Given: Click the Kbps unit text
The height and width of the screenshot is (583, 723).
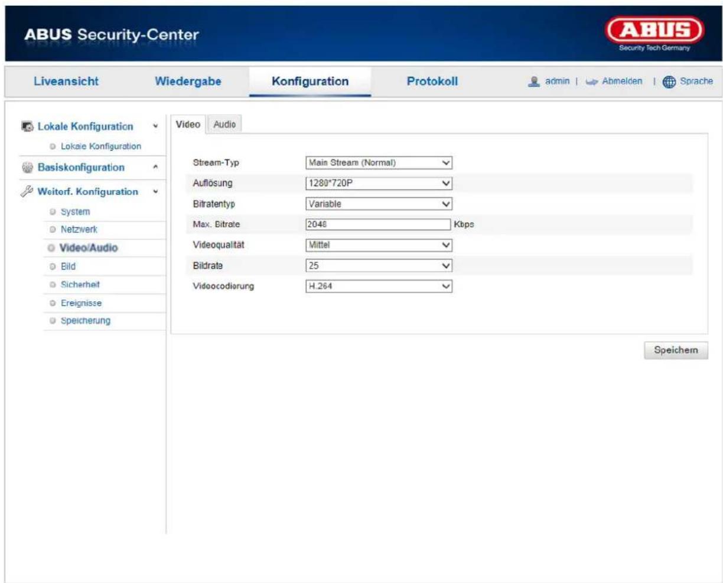Looking at the screenshot, I should pos(464,224).
